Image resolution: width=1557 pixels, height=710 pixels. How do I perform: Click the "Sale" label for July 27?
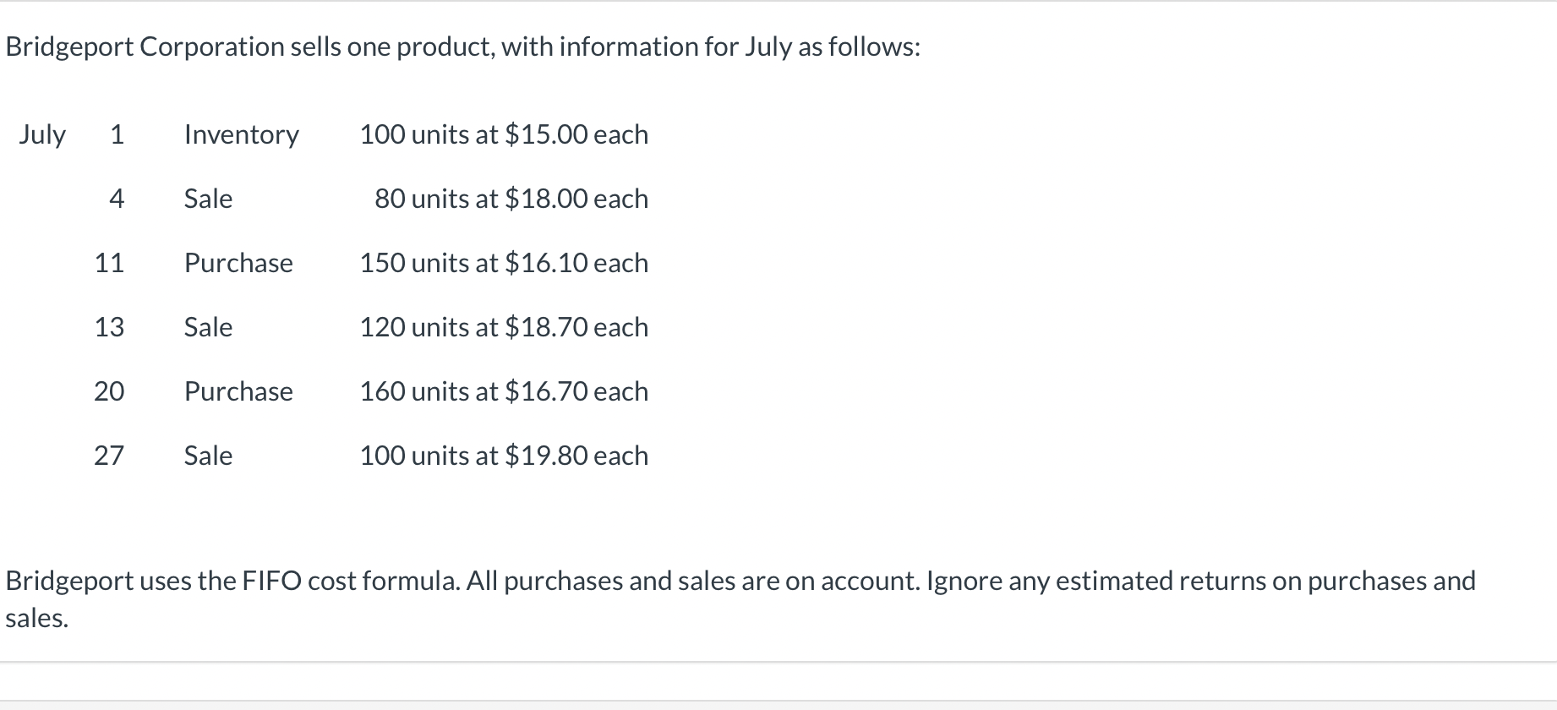pos(208,456)
